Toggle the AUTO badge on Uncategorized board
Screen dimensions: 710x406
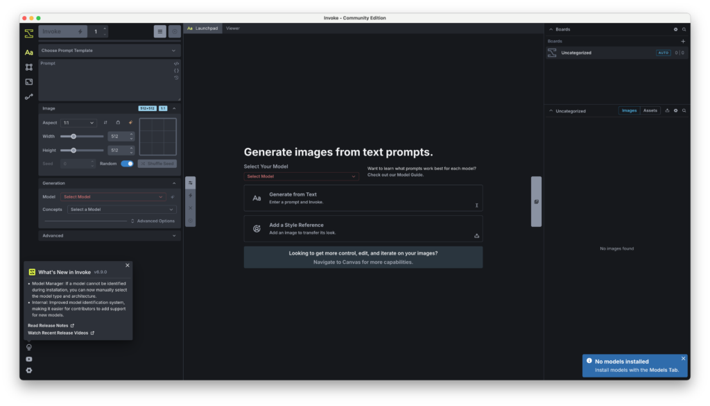tap(664, 53)
